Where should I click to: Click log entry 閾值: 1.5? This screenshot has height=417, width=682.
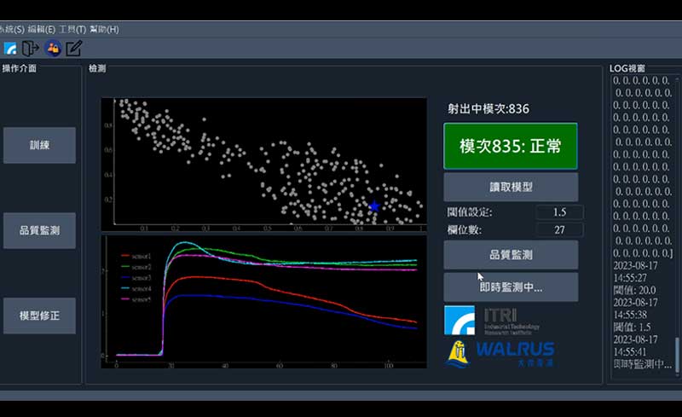coord(632,327)
